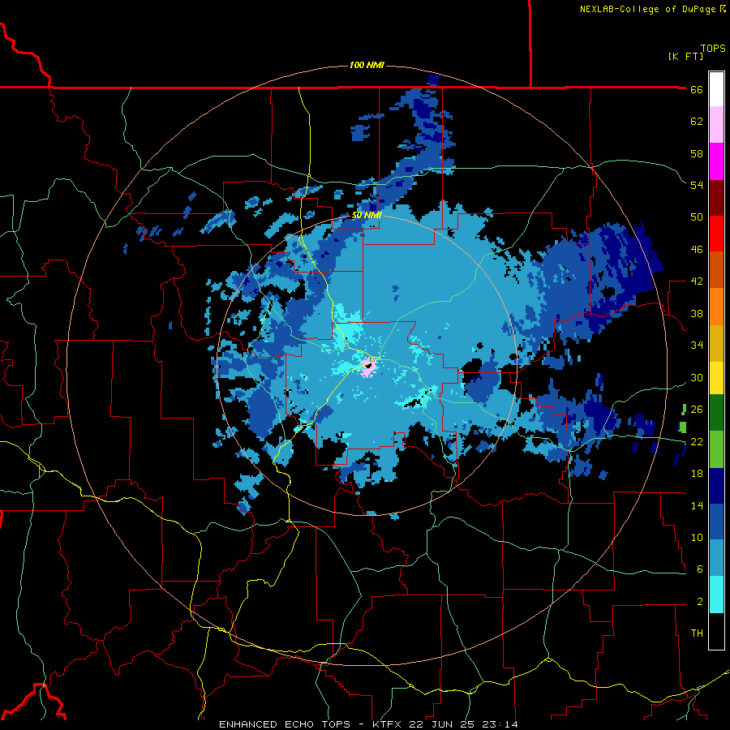The height and width of the screenshot is (730, 730).
Task: Select the navy blue legend band
Action: 716,486
